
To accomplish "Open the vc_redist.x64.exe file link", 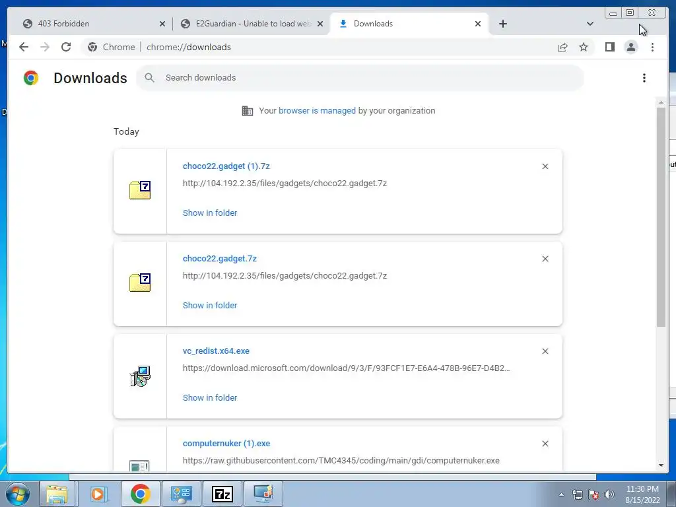I will [x=216, y=351].
